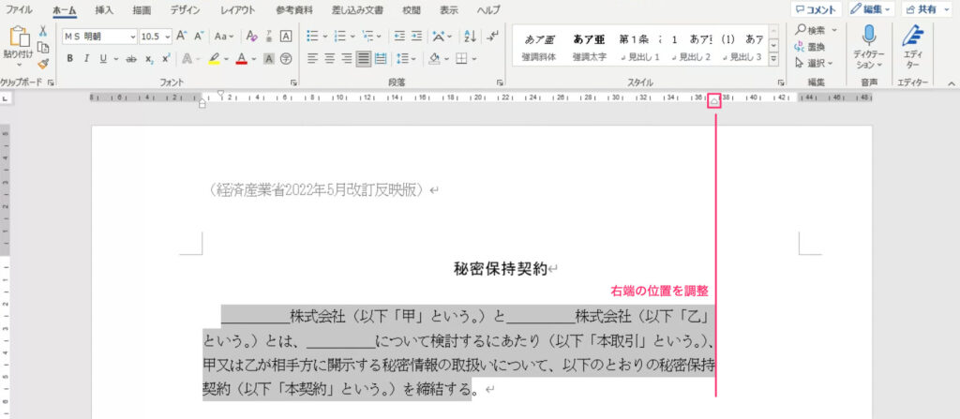Open the 編集 editing mode button
Image resolution: width=960 pixels, height=419 pixels.
pyautogui.click(x=871, y=9)
